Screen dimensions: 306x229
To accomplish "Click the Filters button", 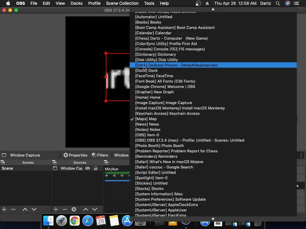I will pyautogui.click(x=100, y=155).
